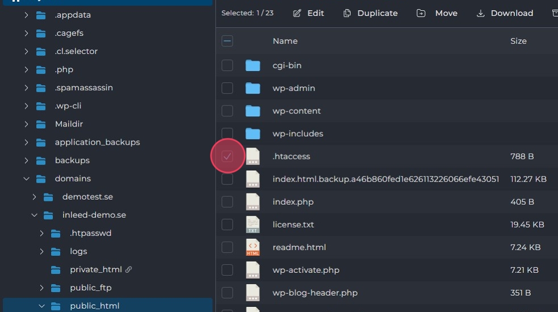The width and height of the screenshot is (558, 312).
Task: Click Edit in the toolbar
Action: pos(308,13)
